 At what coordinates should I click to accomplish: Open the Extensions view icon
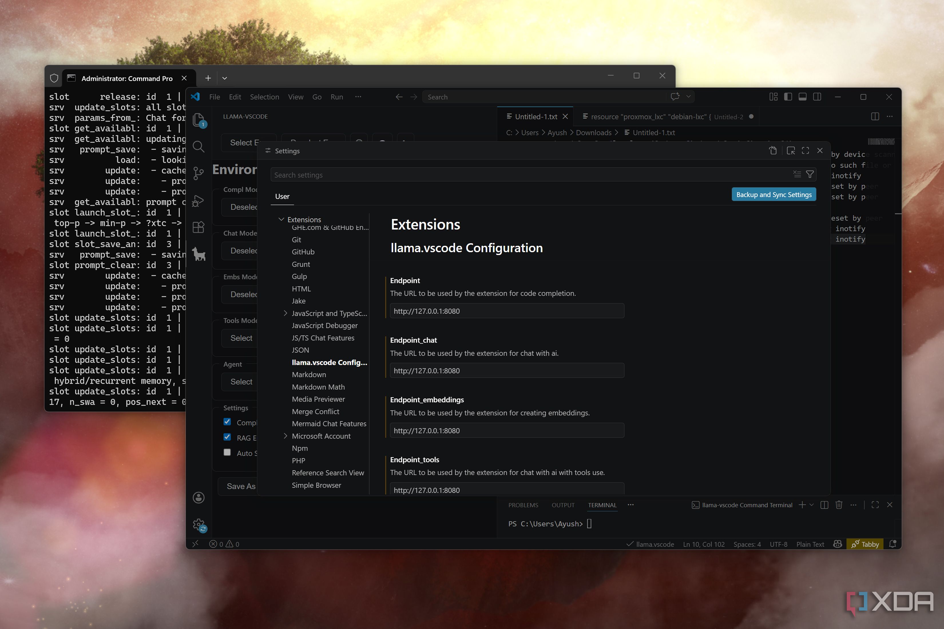(x=199, y=227)
